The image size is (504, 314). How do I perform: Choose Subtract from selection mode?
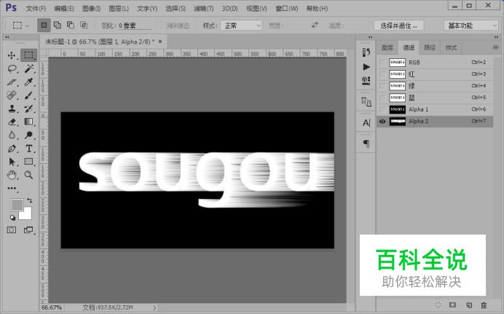pyautogui.click(x=71, y=25)
